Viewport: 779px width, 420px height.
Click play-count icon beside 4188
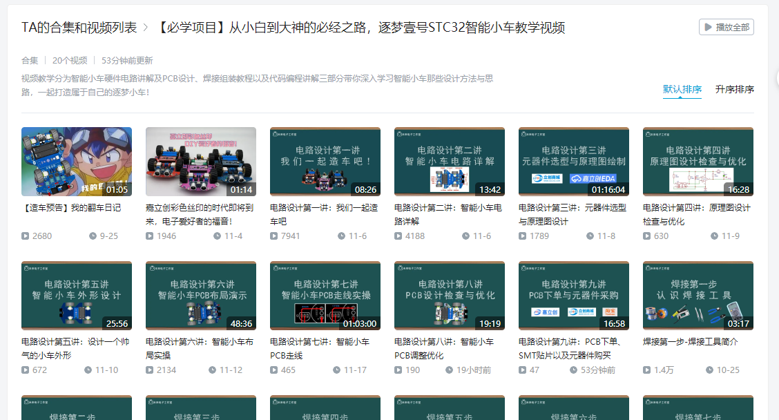pyautogui.click(x=398, y=236)
